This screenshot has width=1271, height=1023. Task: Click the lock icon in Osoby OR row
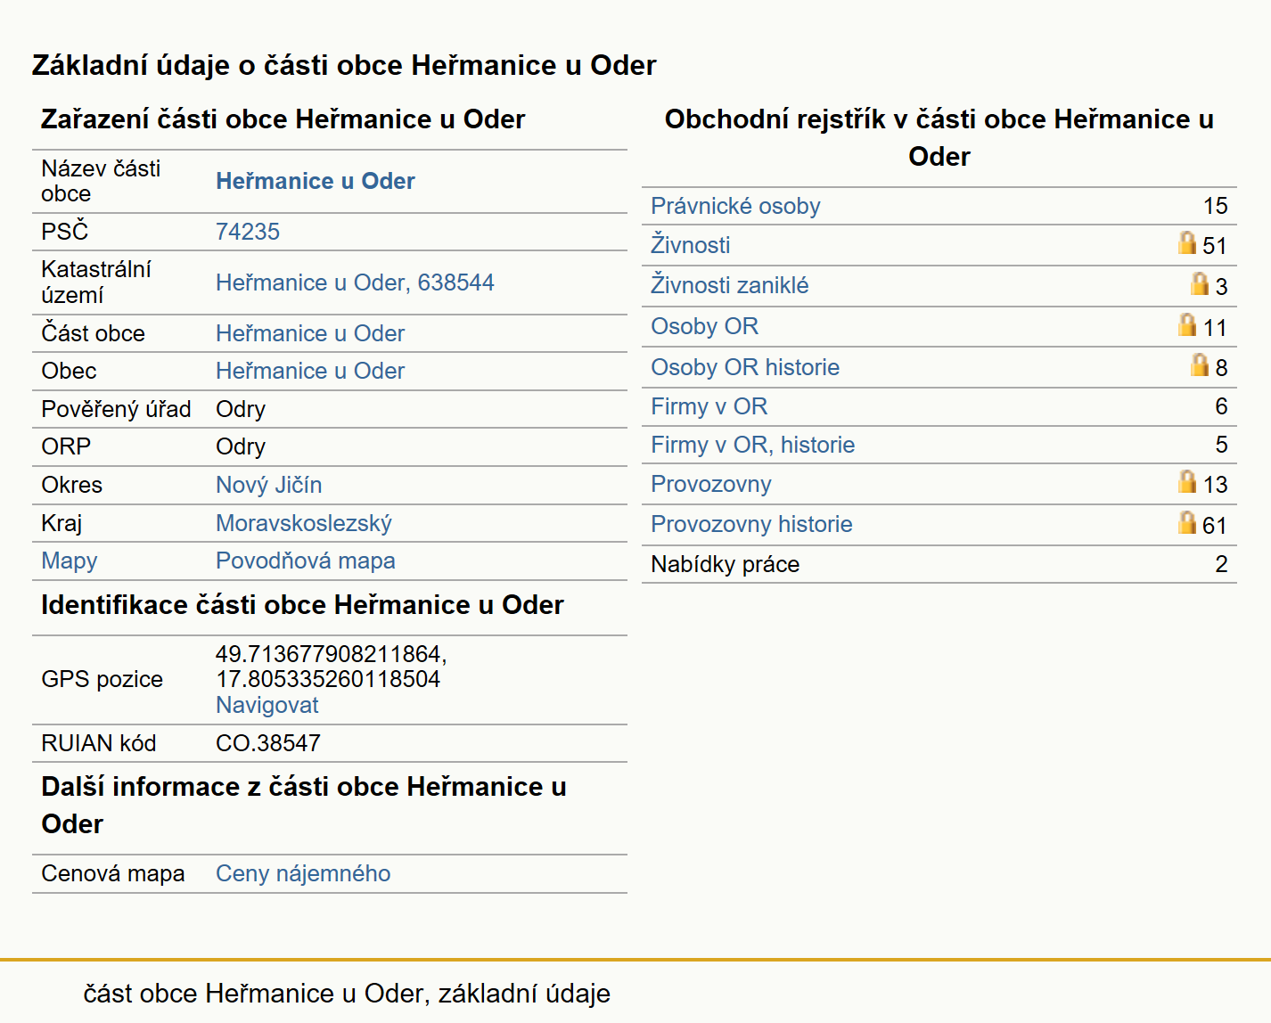(x=1186, y=324)
